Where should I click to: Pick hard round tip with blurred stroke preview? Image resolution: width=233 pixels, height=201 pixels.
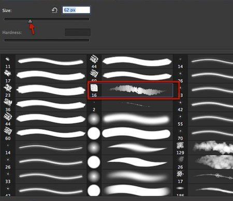tap(130, 190)
